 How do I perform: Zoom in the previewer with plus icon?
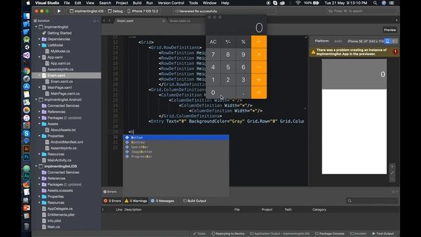(392, 167)
